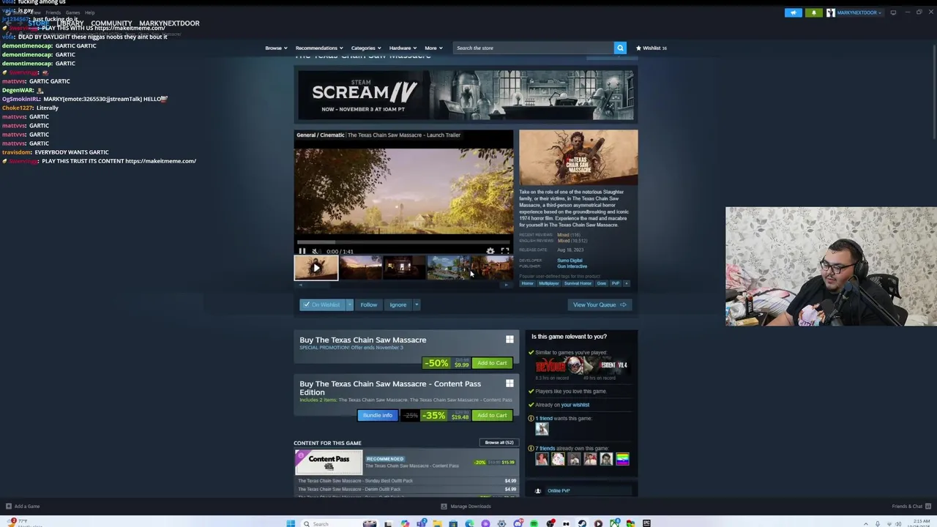Expand the Browse store menu
Viewport: 937px width, 527px height.
point(275,48)
